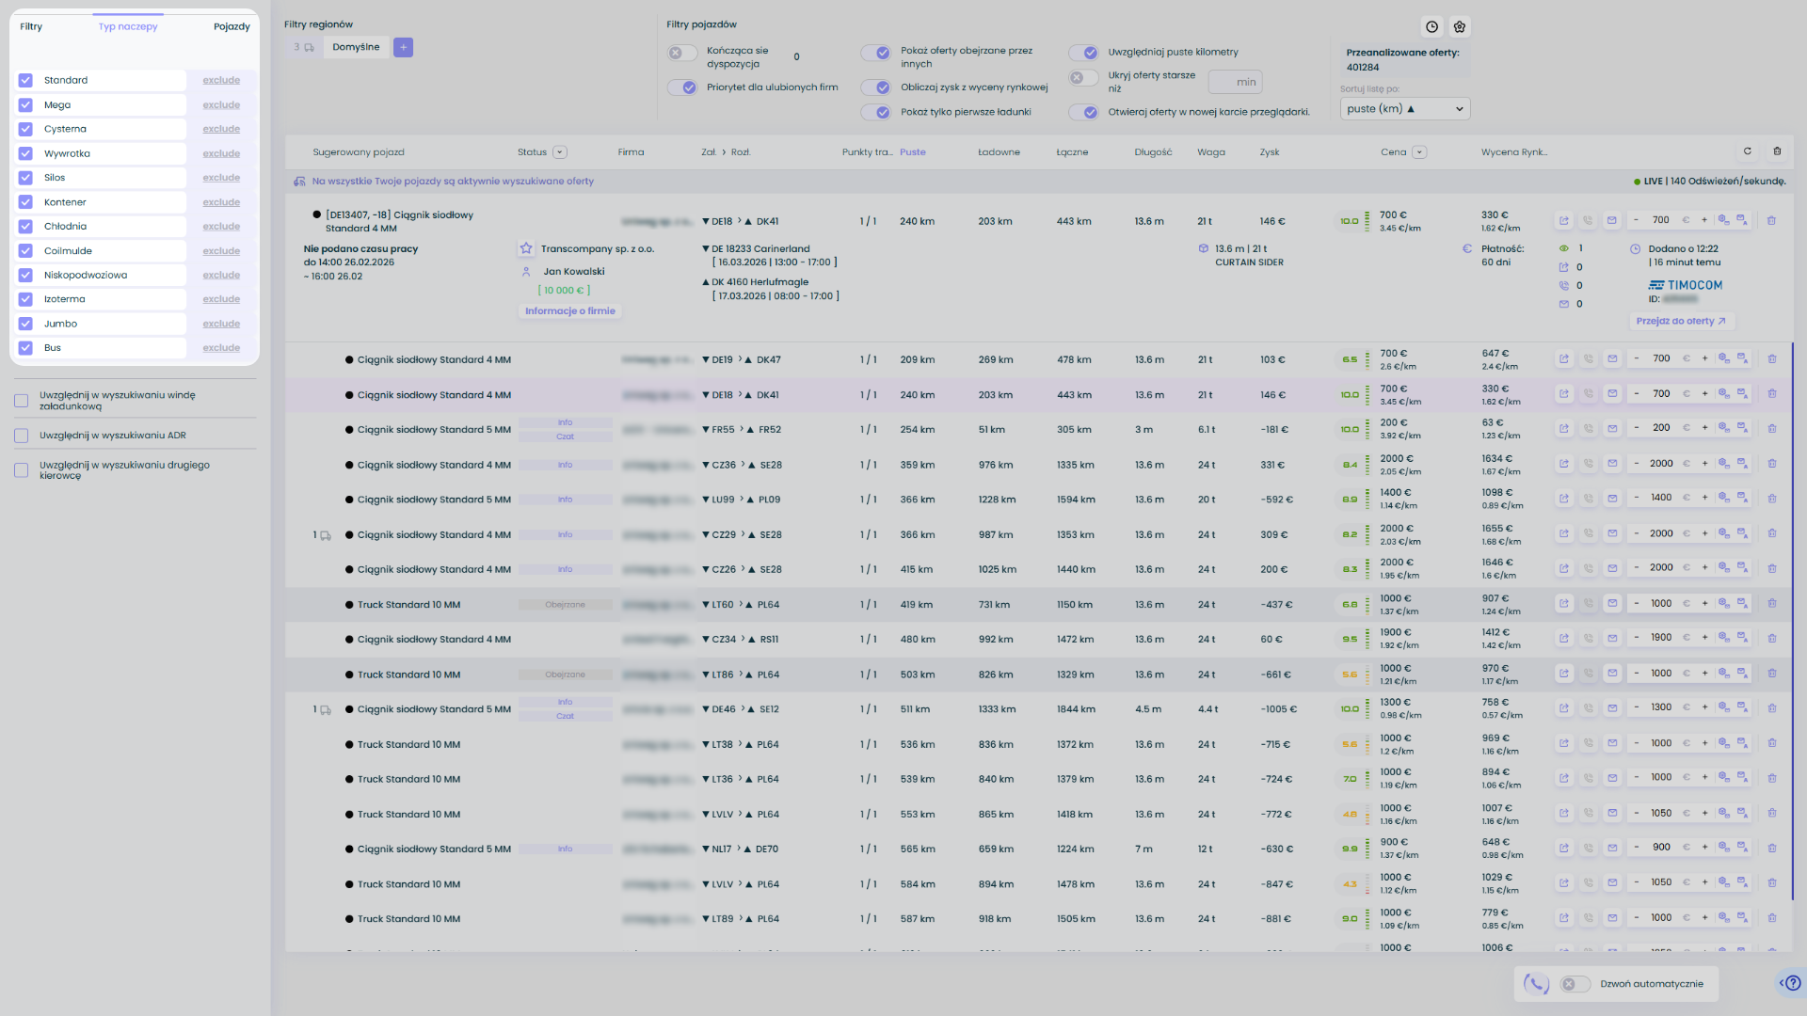Image resolution: width=1807 pixels, height=1016 pixels.
Task: Open settings gear next to clock icon
Action: coord(1460,27)
